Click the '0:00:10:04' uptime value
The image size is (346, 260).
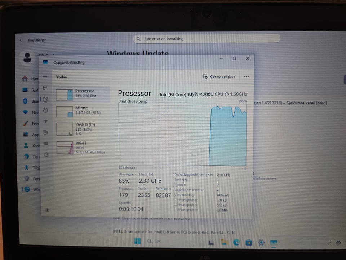(x=131, y=209)
